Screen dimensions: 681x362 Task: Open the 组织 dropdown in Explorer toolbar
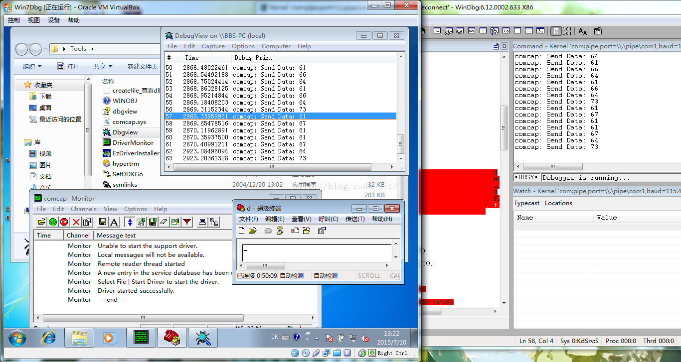pos(32,66)
